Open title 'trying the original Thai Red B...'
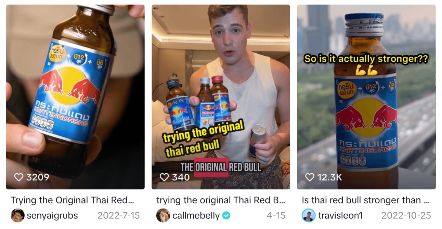The height and width of the screenshot is (229, 442). pos(221,200)
